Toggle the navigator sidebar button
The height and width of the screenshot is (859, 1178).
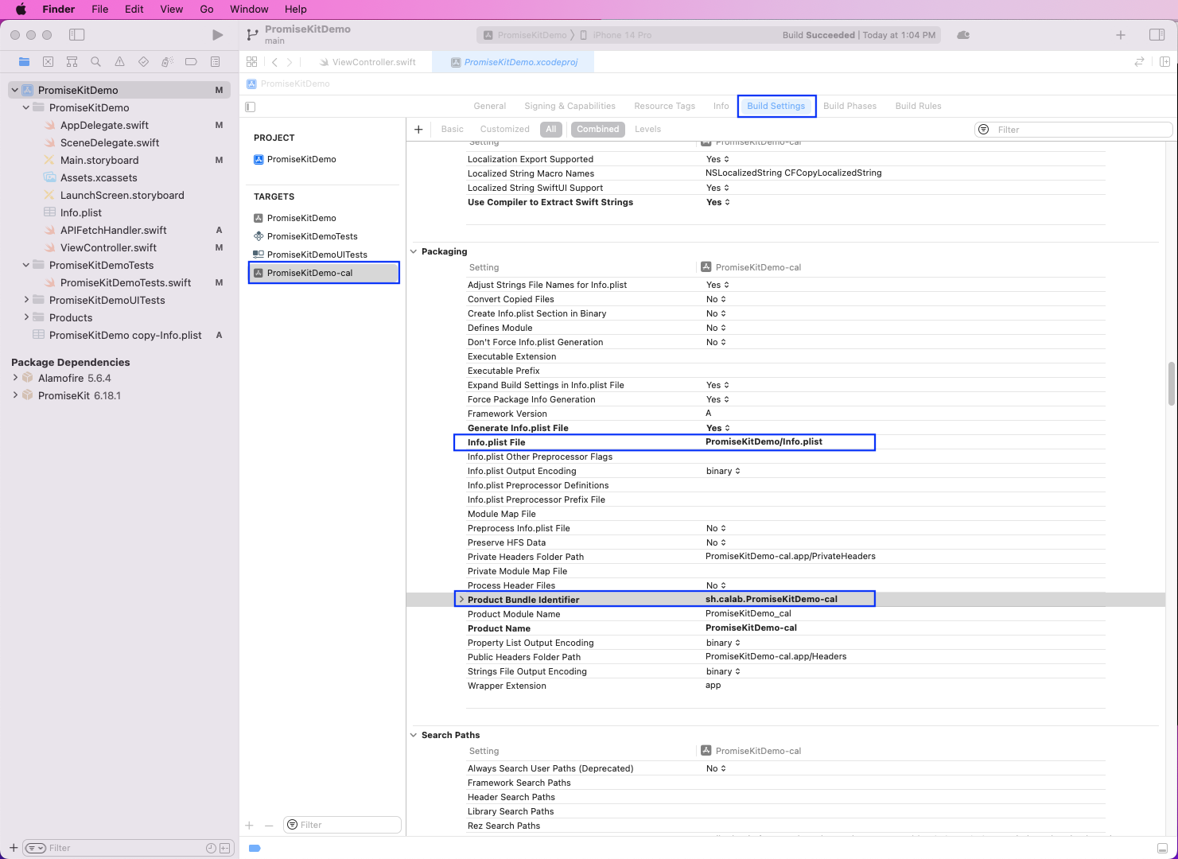77,35
